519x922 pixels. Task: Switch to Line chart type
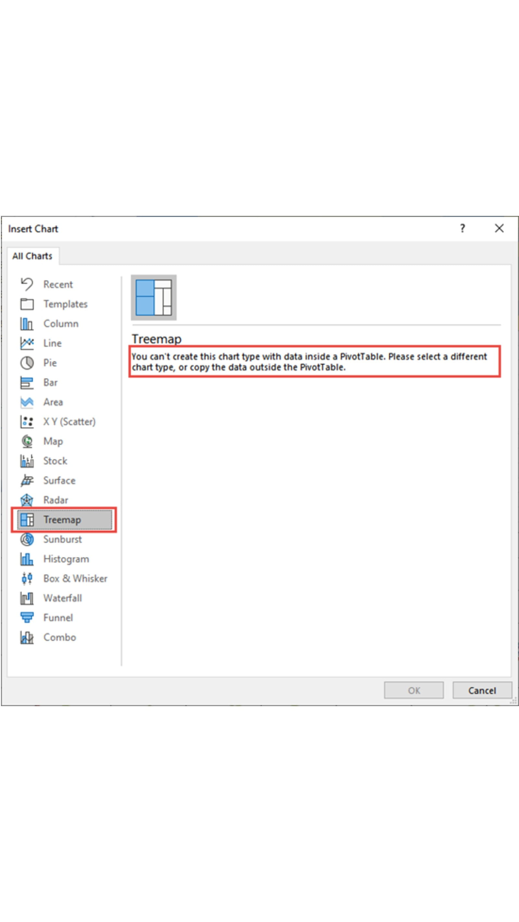pyautogui.click(x=52, y=343)
